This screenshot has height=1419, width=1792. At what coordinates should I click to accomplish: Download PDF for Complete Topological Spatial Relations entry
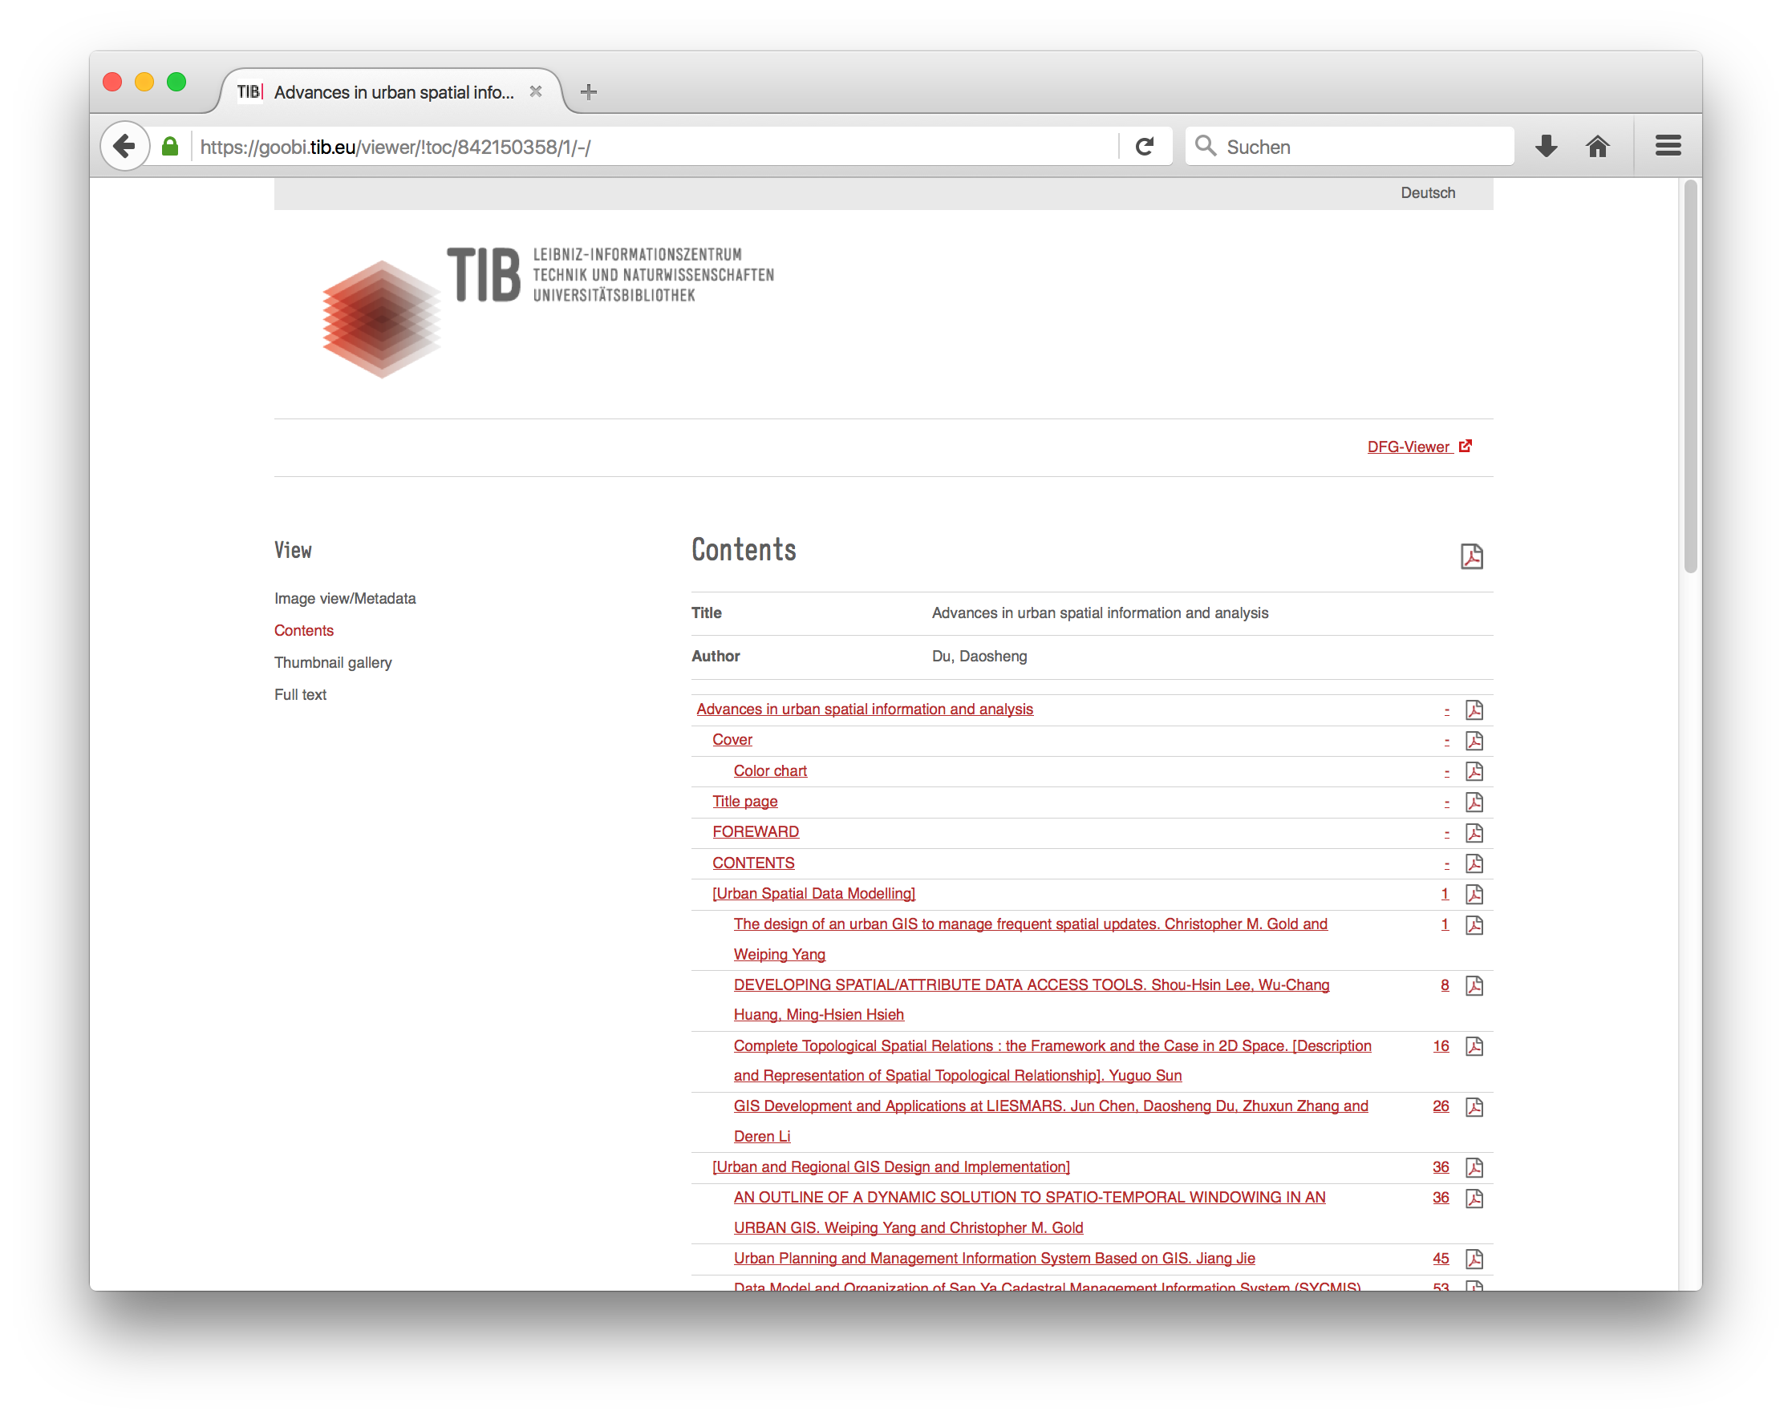click(1474, 1046)
